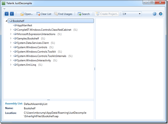Click the System.Xml.Linq assembly icon

(15, 65)
